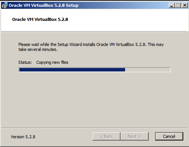189x147 pixels.
Task: Click the words 'take several minutes.'
Action: 38,49
